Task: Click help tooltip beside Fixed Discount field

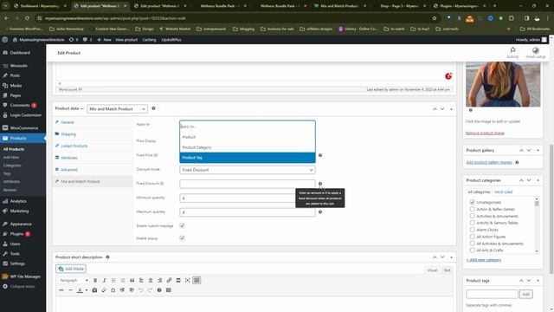Action: 320,184
